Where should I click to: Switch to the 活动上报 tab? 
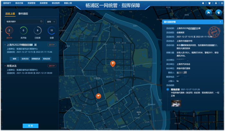coord(10,14)
